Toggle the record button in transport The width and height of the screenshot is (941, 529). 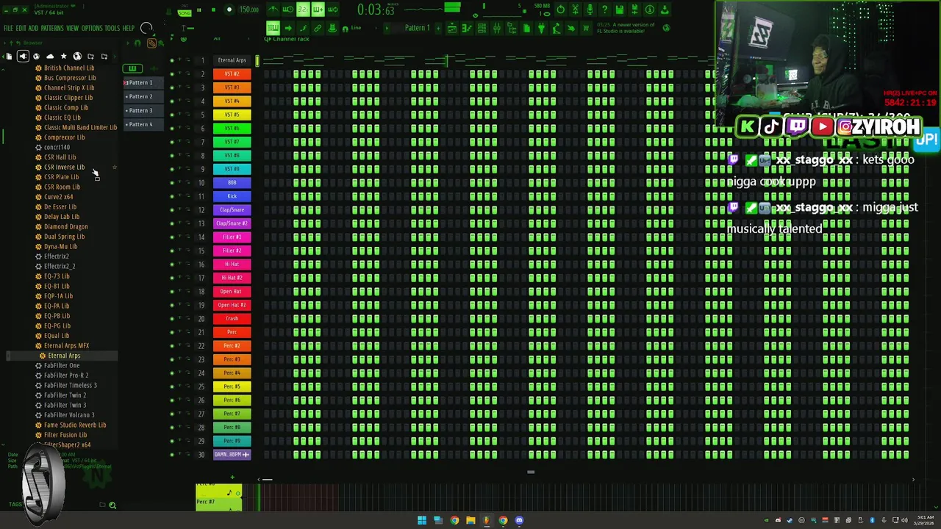tap(229, 10)
